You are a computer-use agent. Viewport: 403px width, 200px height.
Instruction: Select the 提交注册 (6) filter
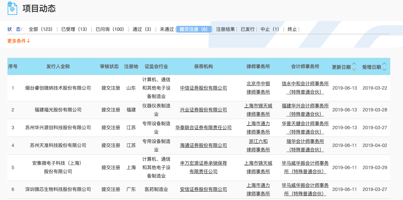194,29
